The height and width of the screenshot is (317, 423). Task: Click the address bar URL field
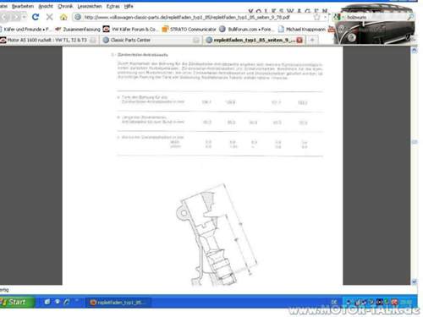pyautogui.click(x=197, y=17)
